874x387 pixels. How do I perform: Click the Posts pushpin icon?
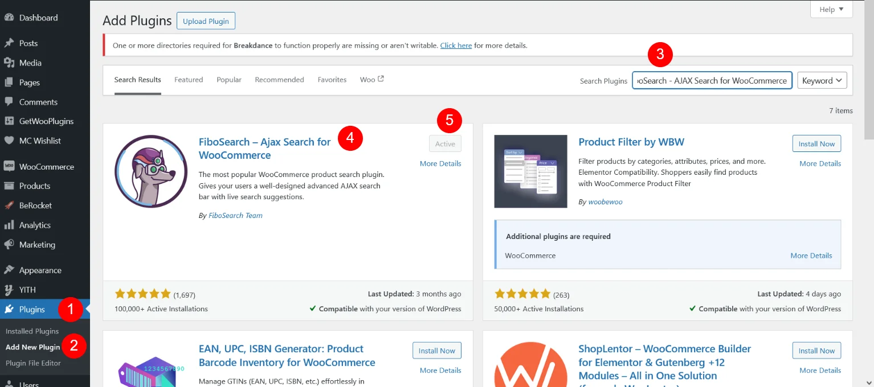click(x=9, y=43)
